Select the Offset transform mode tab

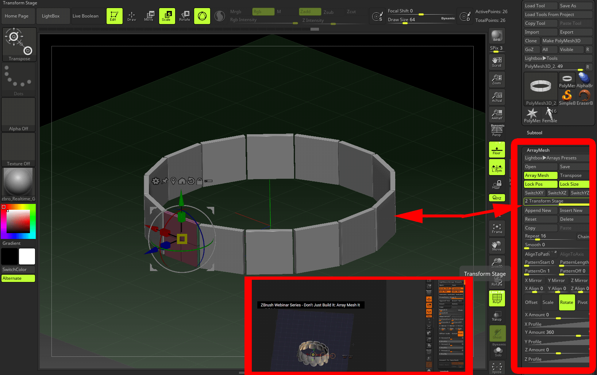tap(532, 302)
